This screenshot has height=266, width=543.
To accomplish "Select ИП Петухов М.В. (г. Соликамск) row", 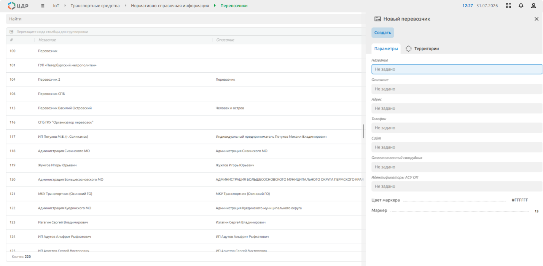I will pyautogui.click(x=185, y=137).
